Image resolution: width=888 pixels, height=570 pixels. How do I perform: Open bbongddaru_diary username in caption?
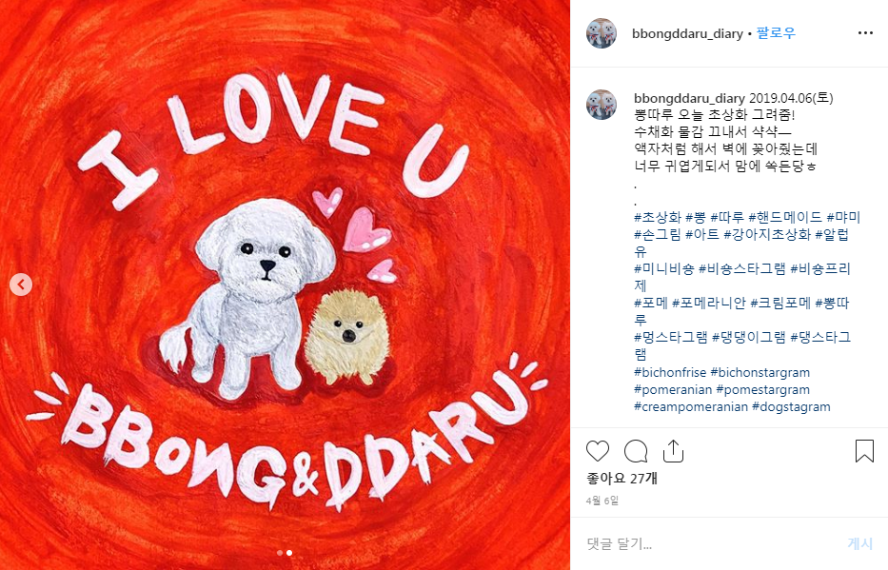689,99
